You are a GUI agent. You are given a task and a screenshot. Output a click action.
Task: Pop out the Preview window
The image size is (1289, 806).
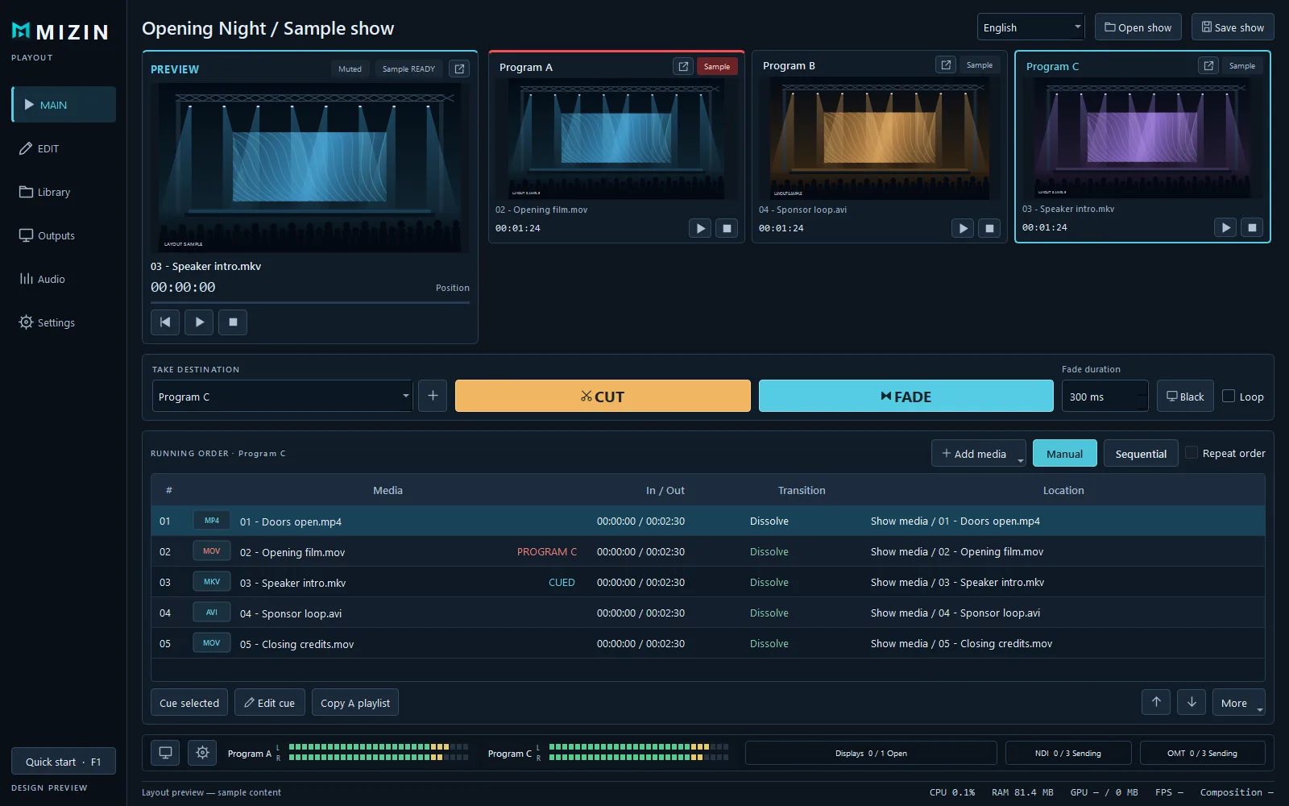click(x=459, y=69)
